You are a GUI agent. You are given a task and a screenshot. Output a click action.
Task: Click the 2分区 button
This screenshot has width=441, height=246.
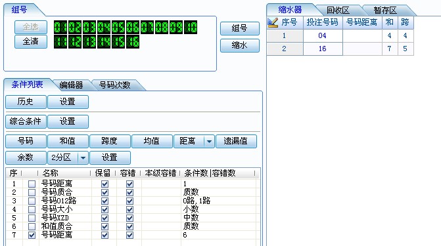point(62,157)
